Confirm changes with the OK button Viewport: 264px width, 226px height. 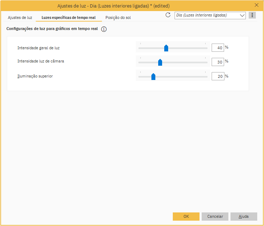[186, 216]
